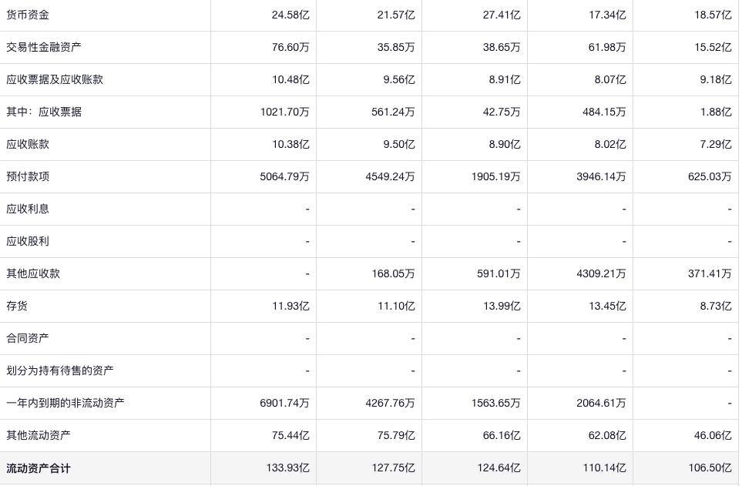Click the 应收股利 row label
The image size is (742, 486).
point(28,241)
